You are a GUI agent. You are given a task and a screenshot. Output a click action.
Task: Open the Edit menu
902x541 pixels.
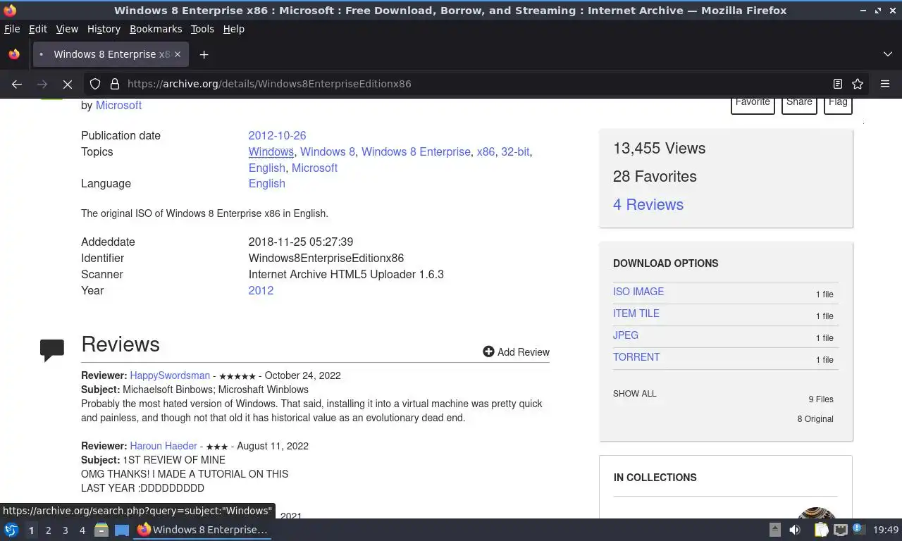(x=38, y=29)
